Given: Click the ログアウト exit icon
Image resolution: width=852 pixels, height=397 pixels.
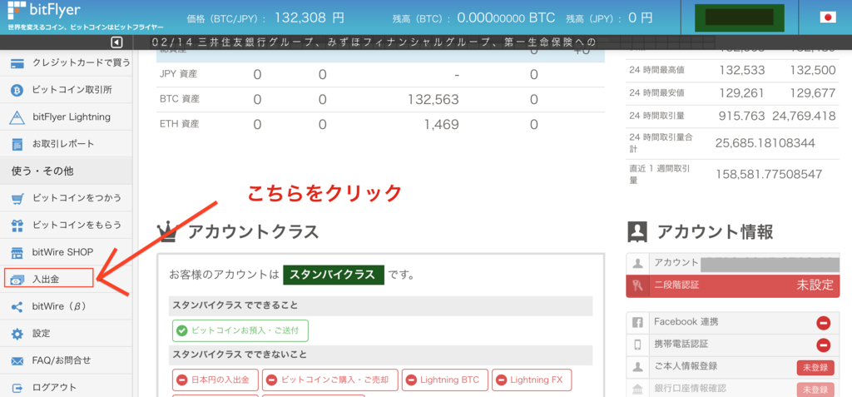Looking at the screenshot, I should pos(17,388).
